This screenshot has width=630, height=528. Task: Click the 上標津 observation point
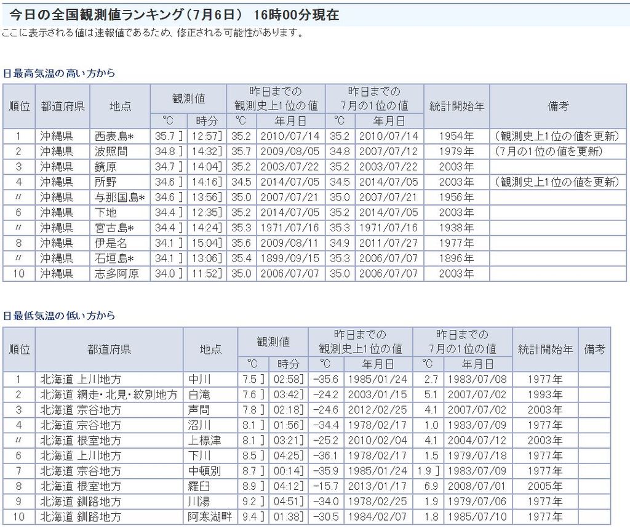(204, 441)
